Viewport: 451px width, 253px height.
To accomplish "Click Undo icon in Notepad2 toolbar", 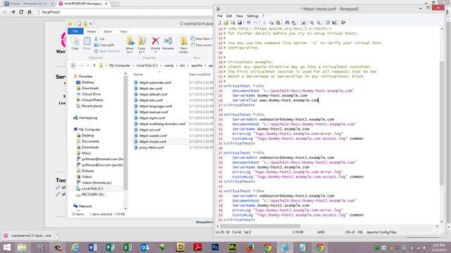I will coord(248,22).
